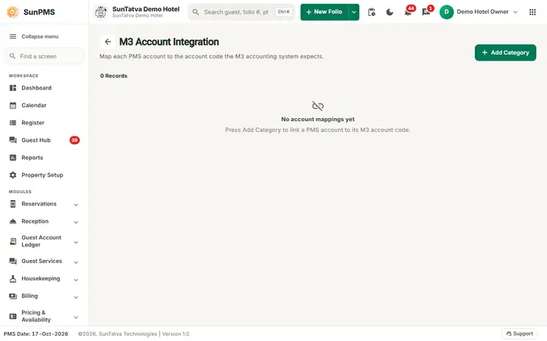The width and height of the screenshot is (547, 341).
Task: Click the Calendar sidebar icon
Action: tap(13, 105)
